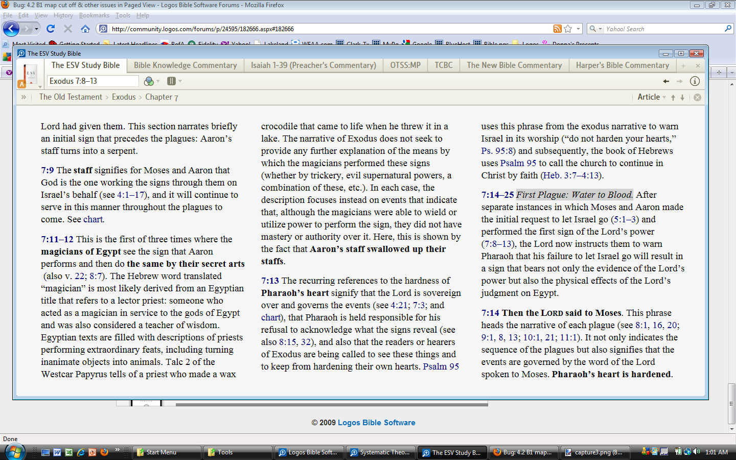Viewport: 736px width, 460px height.
Task: Open the Firefox History menu
Action: (x=63, y=15)
